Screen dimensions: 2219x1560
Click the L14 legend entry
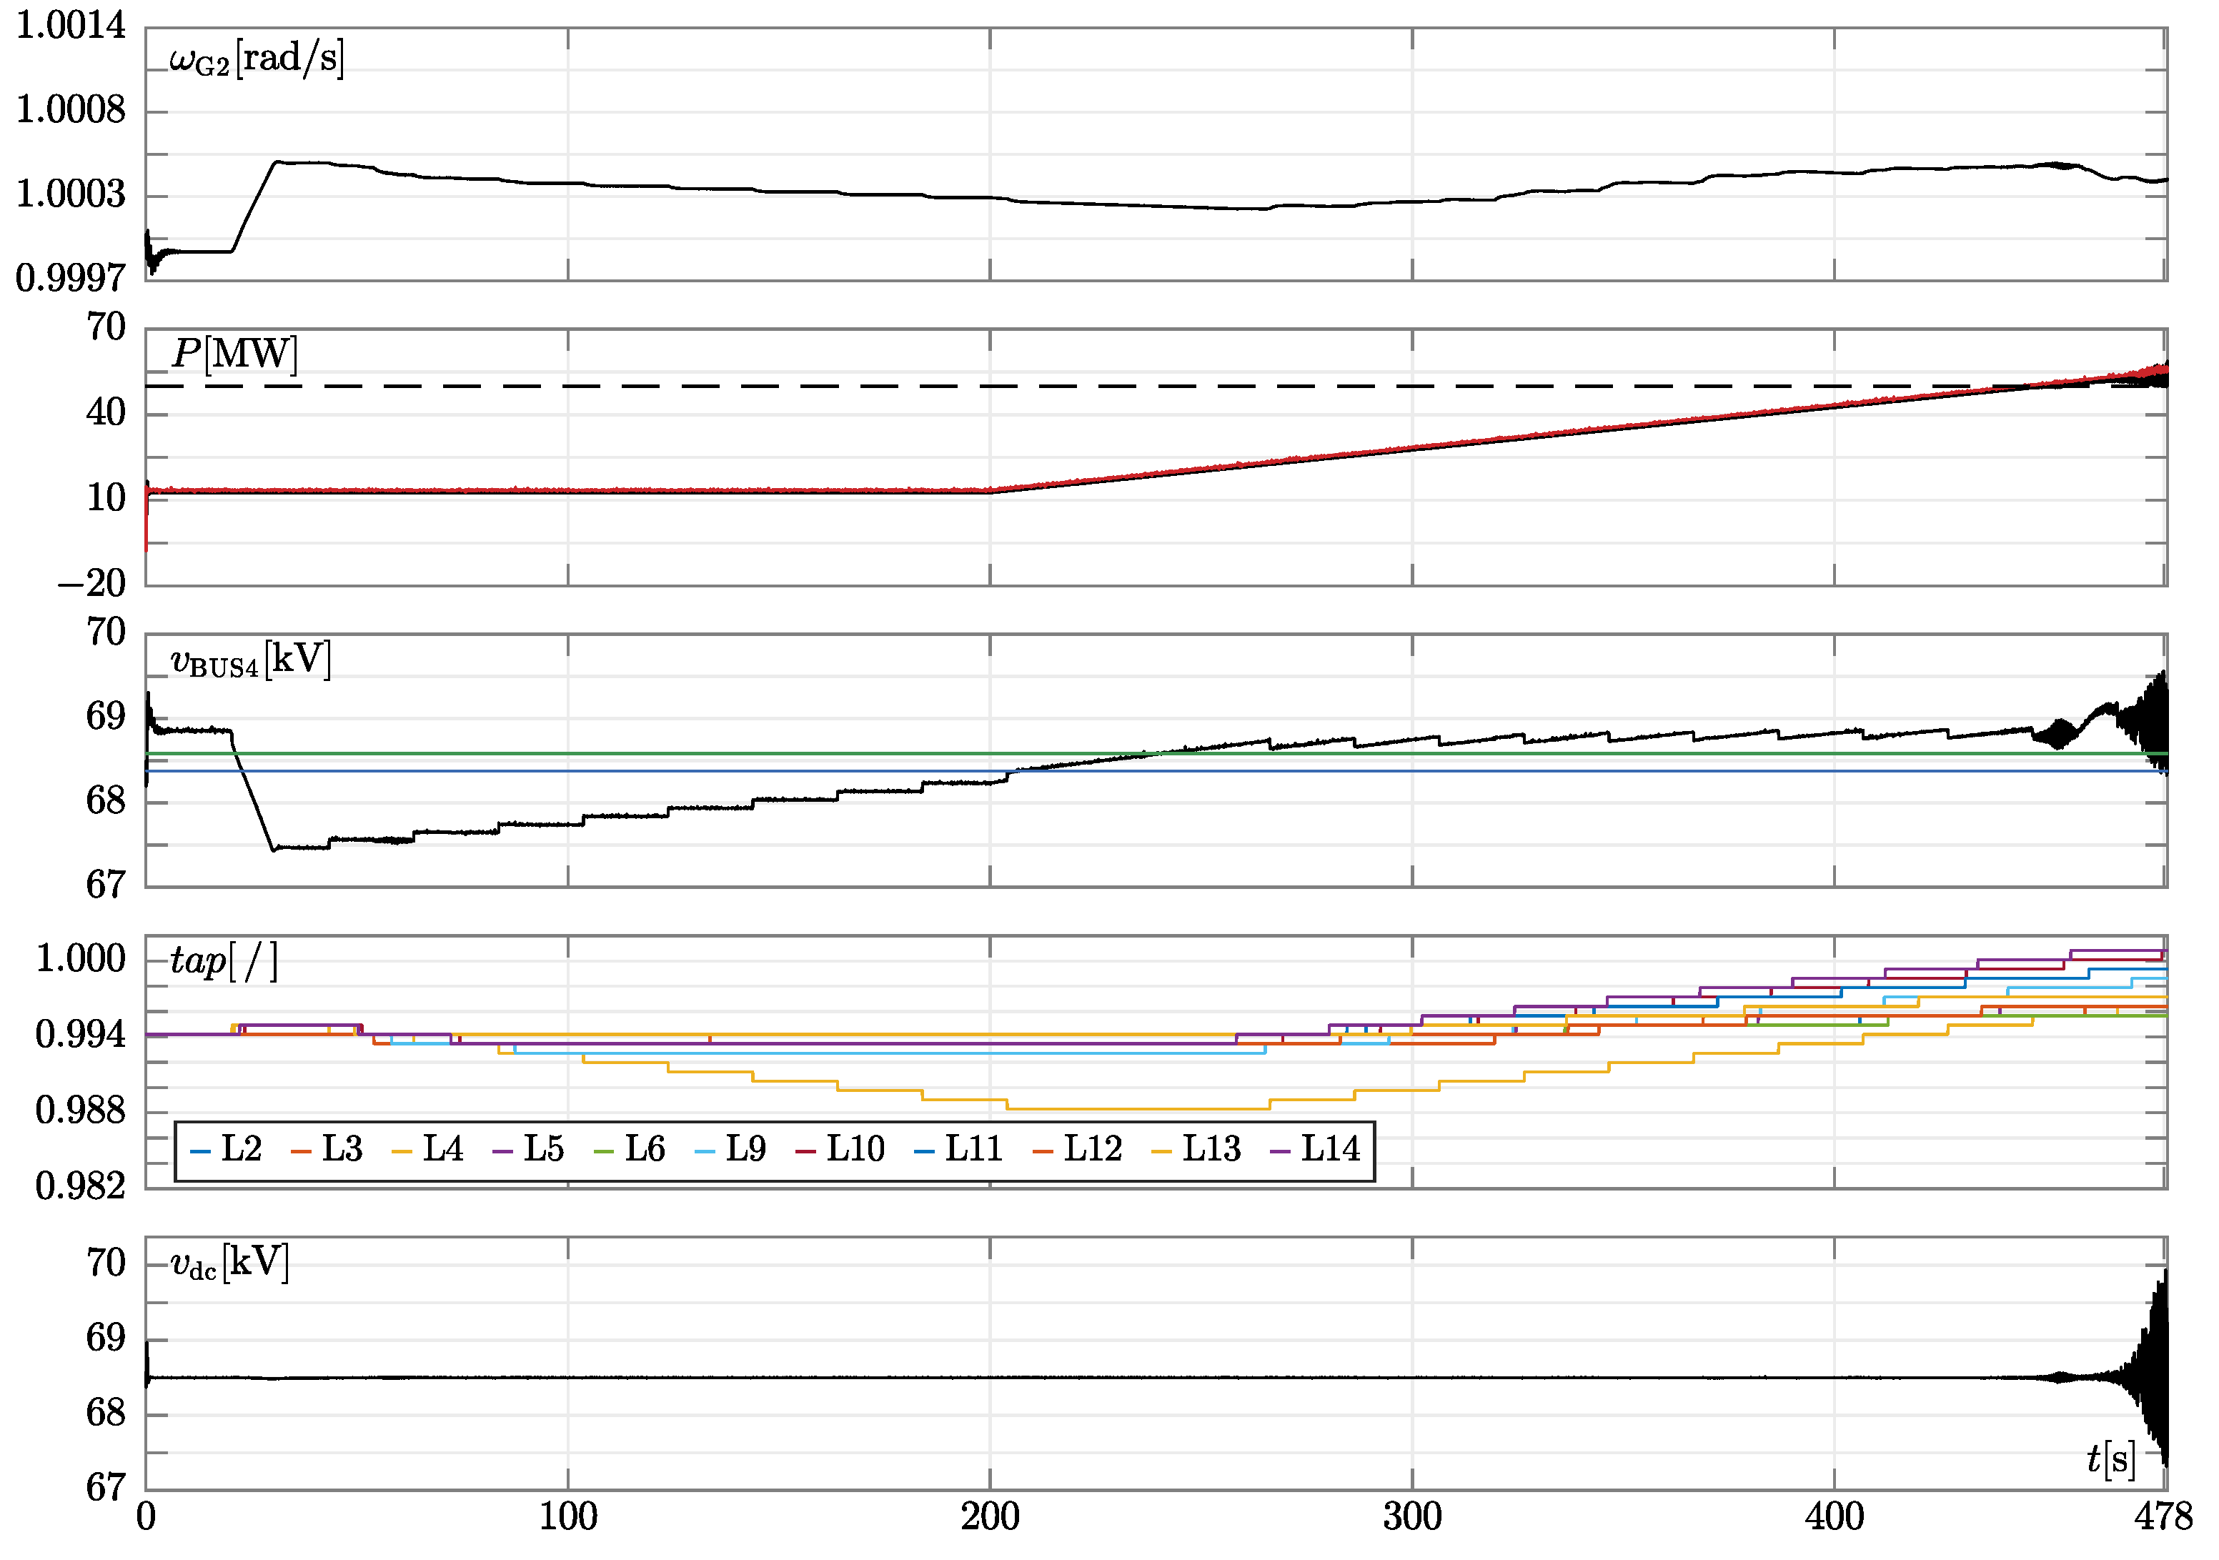pyautogui.click(x=1330, y=1148)
